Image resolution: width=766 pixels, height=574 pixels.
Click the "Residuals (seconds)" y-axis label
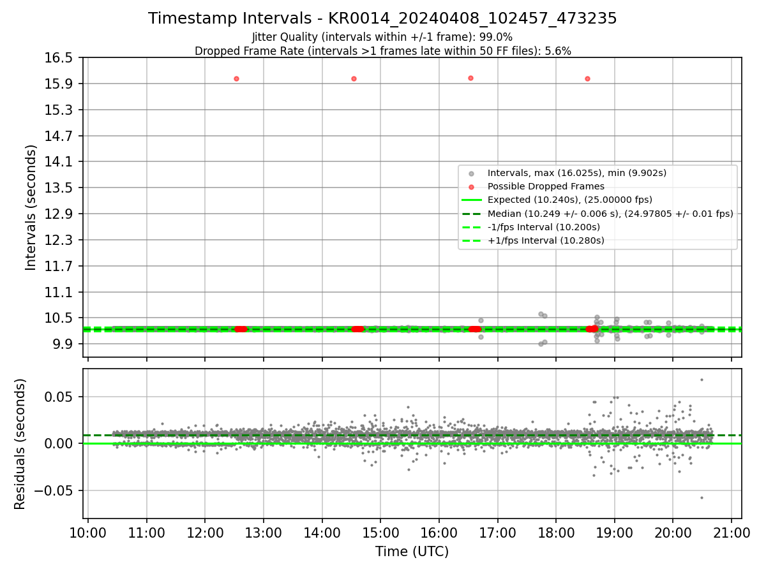20,444
